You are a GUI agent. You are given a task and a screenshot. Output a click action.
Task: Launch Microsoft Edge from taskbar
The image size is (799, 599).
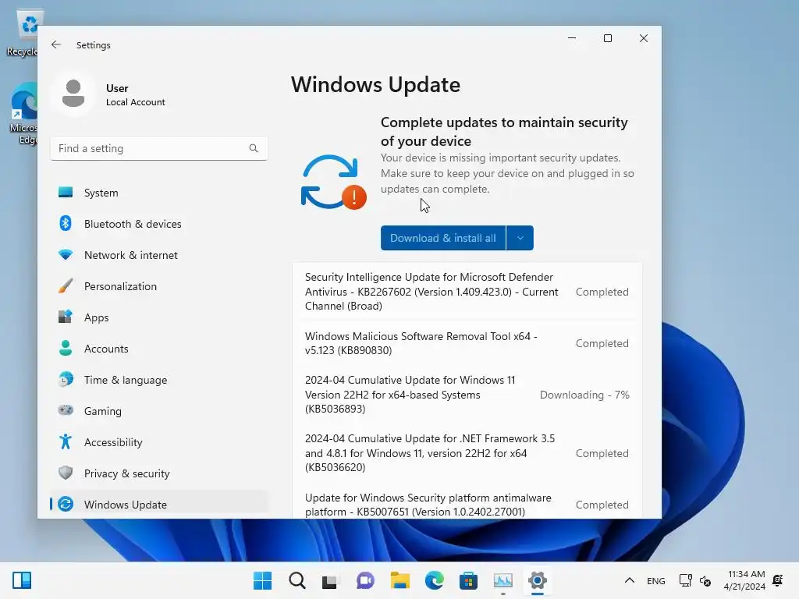click(x=434, y=580)
